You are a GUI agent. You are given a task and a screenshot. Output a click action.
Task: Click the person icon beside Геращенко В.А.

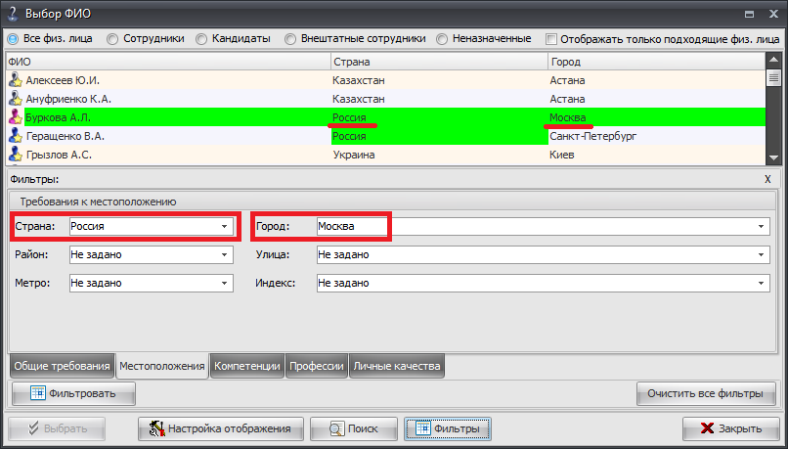click(x=15, y=136)
